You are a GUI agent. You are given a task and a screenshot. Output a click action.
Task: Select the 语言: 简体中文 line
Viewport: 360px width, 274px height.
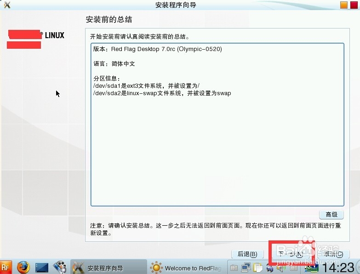click(x=114, y=64)
